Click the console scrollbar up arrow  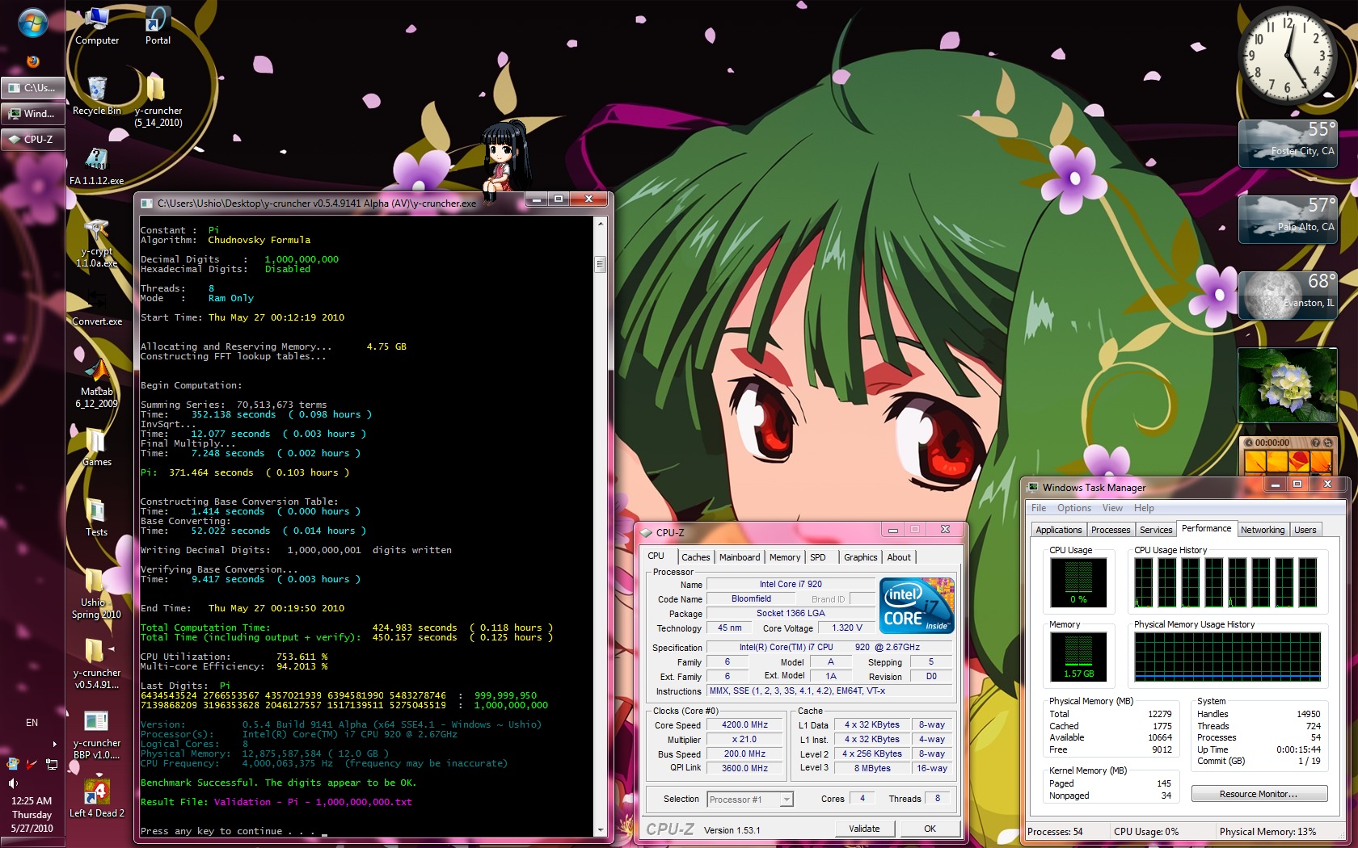click(600, 223)
